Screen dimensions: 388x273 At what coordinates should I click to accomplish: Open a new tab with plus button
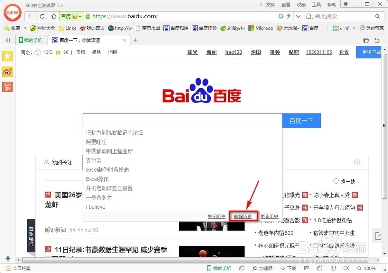(135, 40)
